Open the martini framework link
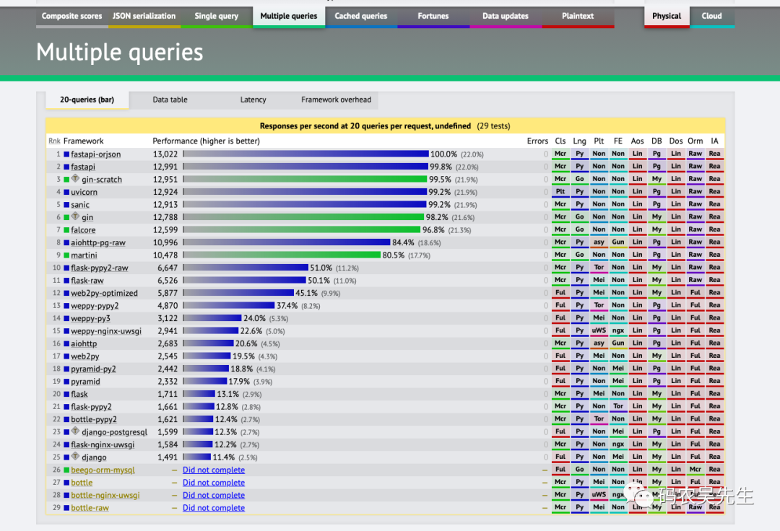This screenshot has width=780, height=531. [x=84, y=255]
